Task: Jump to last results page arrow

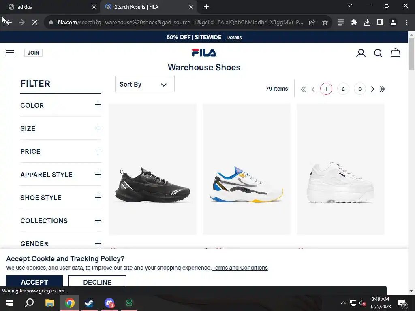Action: tap(382, 89)
